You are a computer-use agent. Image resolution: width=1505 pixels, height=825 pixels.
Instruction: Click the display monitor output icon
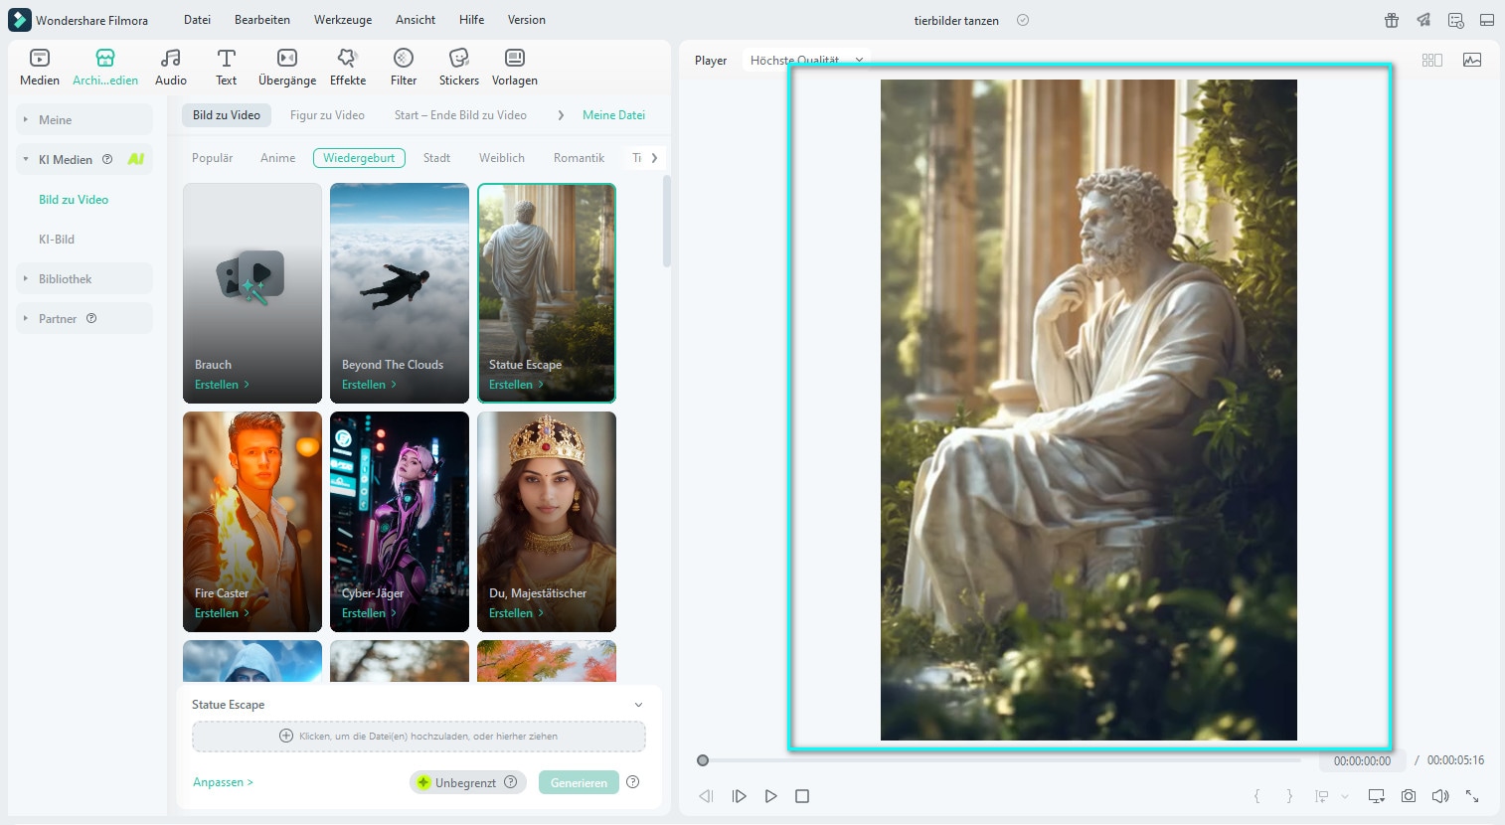tap(1377, 796)
